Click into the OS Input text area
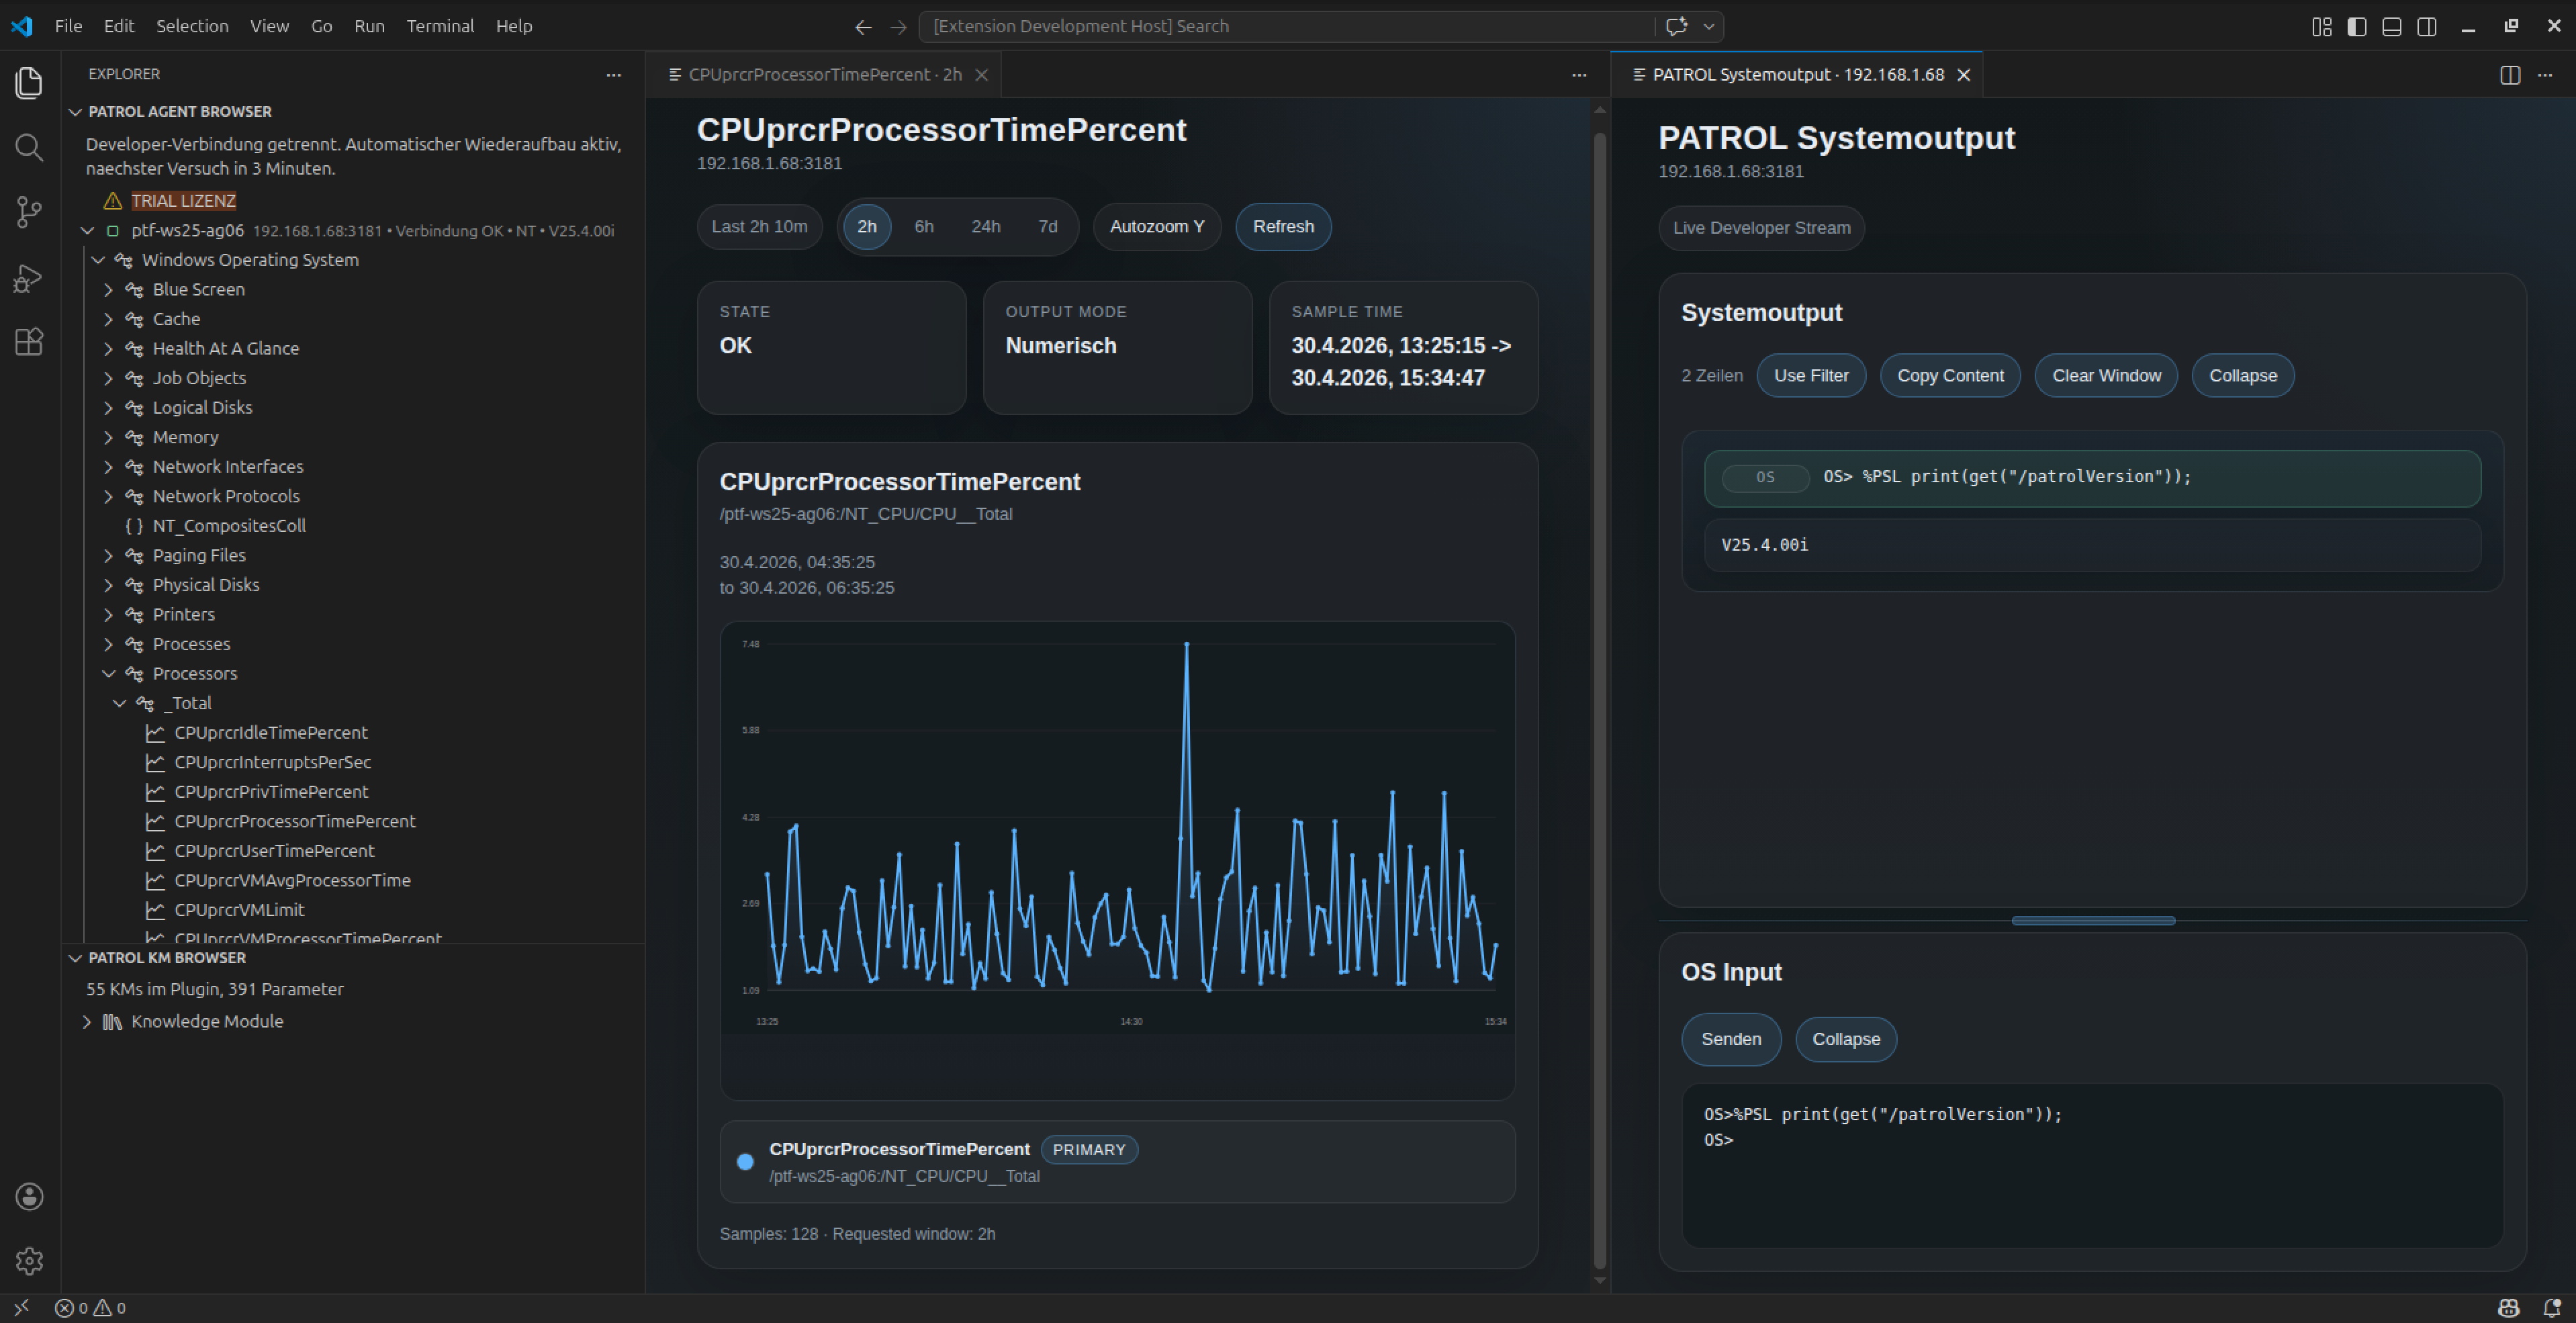This screenshot has width=2576, height=1323. point(2092,1166)
